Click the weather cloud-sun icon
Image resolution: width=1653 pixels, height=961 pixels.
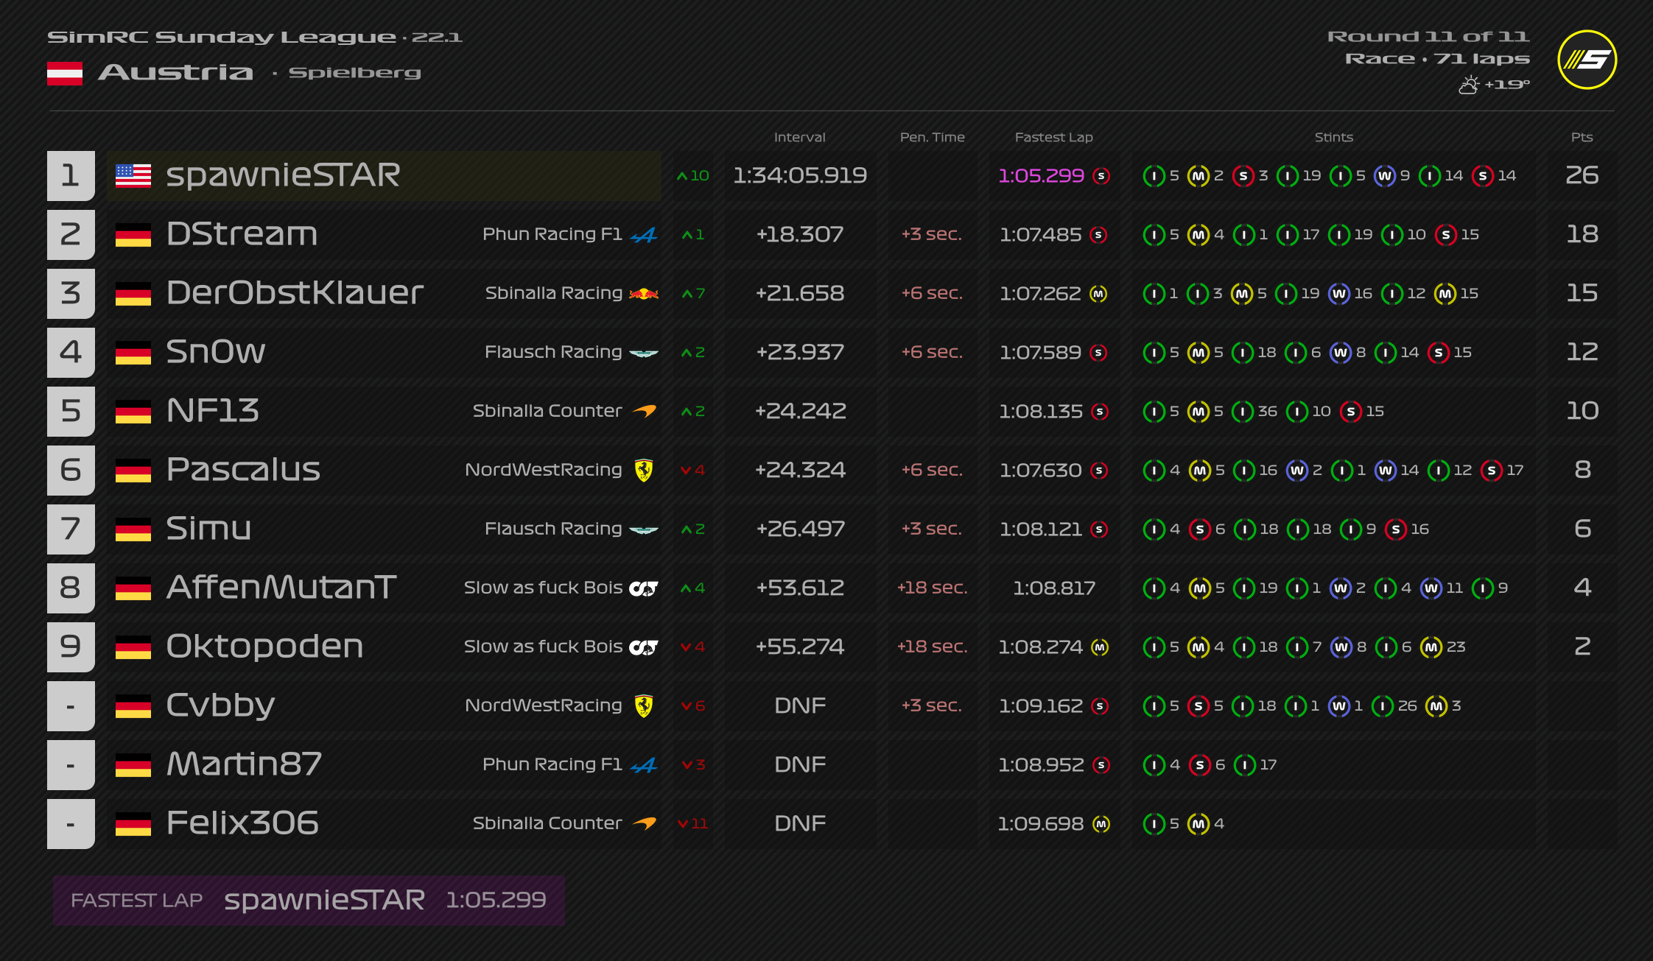click(x=1468, y=85)
